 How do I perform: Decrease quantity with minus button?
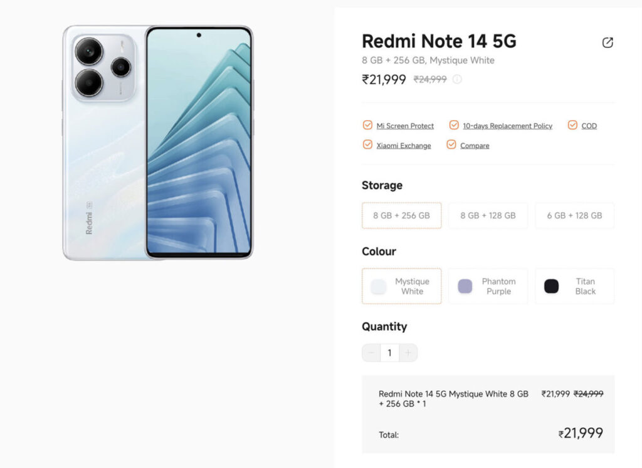[x=371, y=353]
